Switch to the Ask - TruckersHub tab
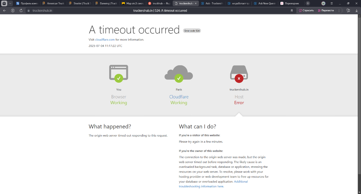This screenshot has height=194, width=361. point(212,3)
